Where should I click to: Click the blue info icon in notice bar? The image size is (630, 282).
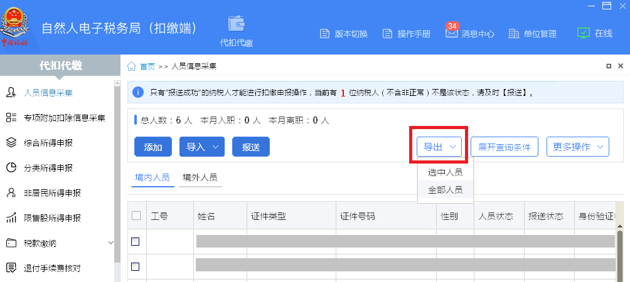(138, 93)
